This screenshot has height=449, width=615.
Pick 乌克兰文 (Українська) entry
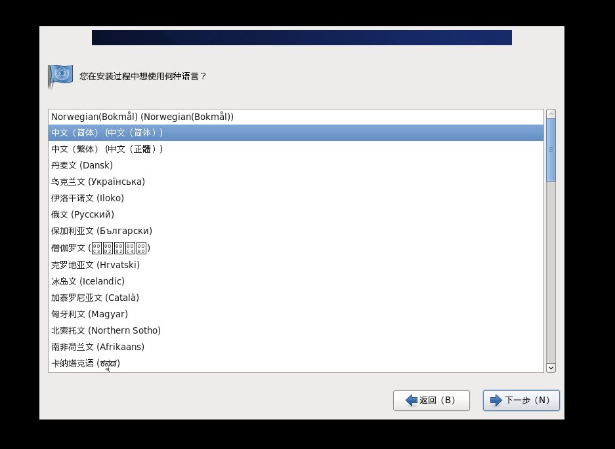click(296, 182)
